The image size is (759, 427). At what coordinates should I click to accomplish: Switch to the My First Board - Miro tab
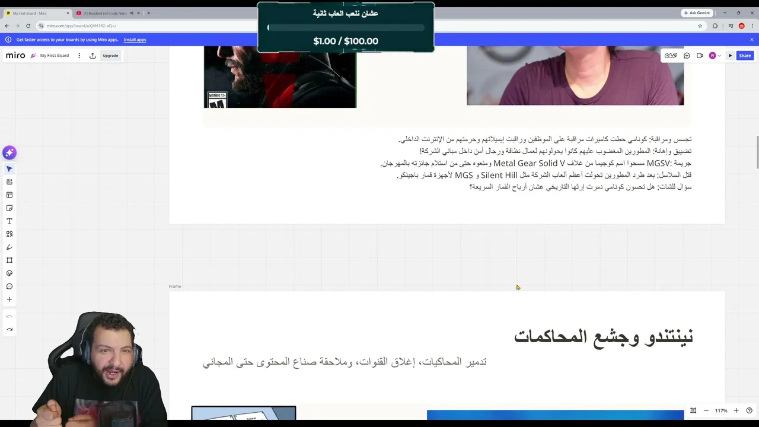[x=37, y=13]
